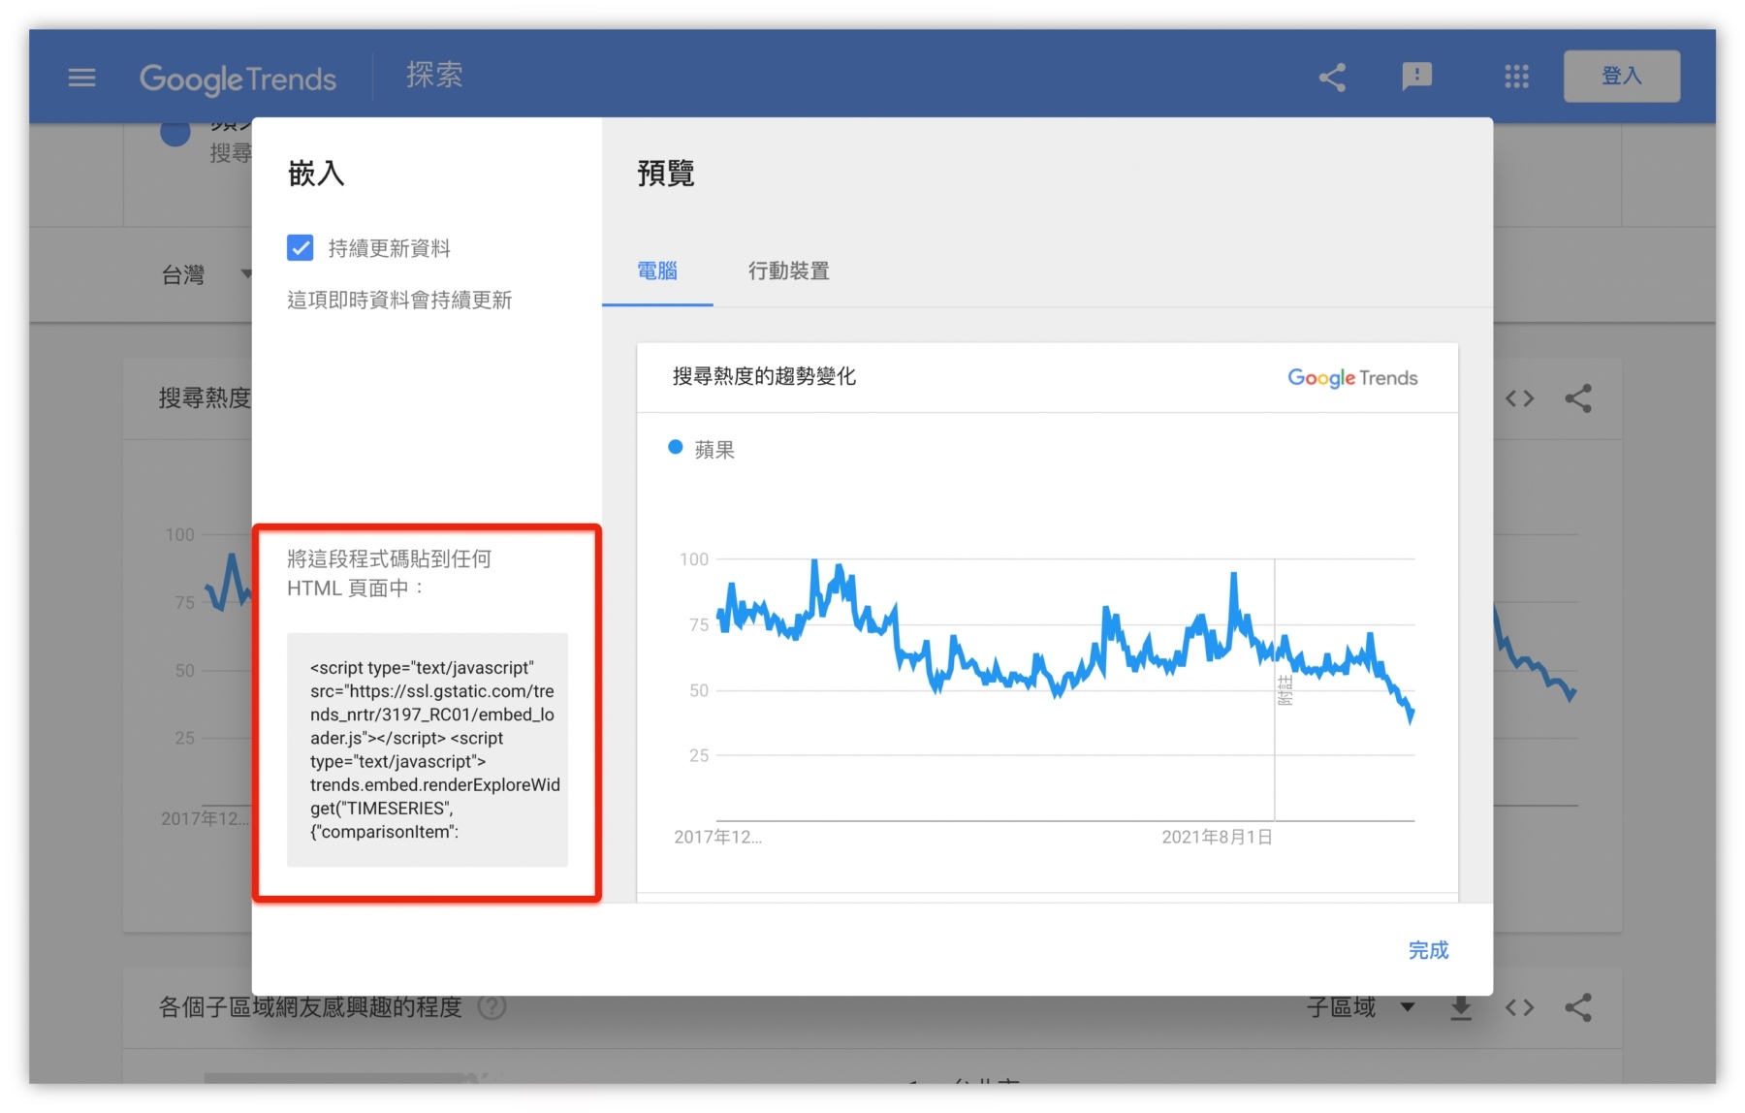Switch to the 行動裝置 preview tab

tap(788, 271)
